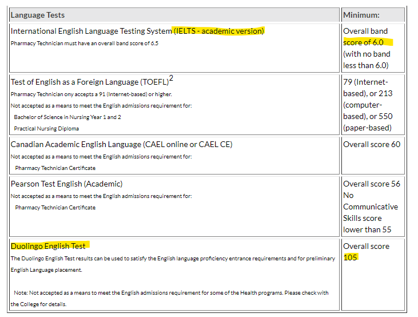Viewport: 418px width, 317px height.
Task: Click 'Pharmacy Technician must have an overall band score of 6.5'
Action: pos(85,43)
